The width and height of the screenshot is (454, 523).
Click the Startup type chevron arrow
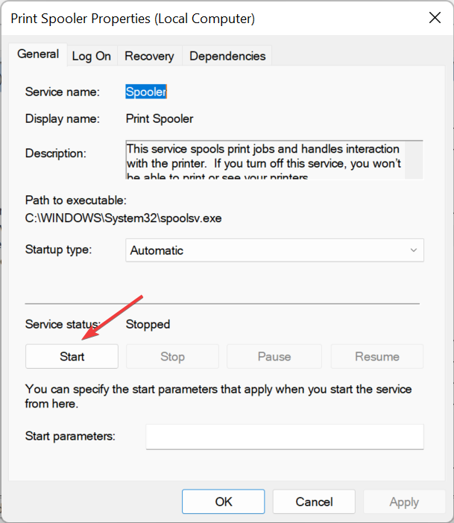pyautogui.click(x=414, y=250)
